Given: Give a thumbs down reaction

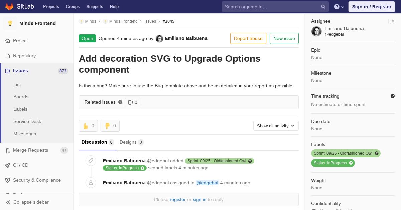Looking at the screenshot, I should (x=110, y=126).
